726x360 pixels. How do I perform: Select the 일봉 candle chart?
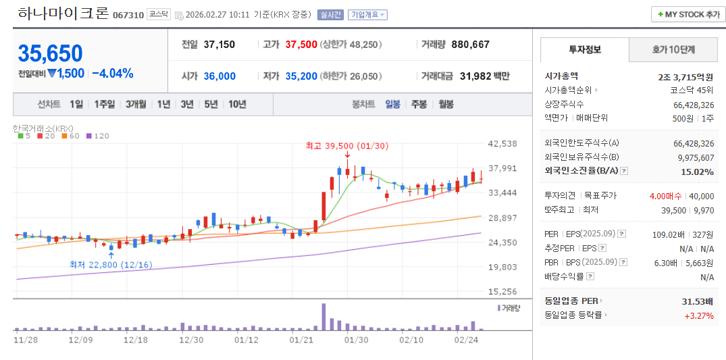(393, 104)
